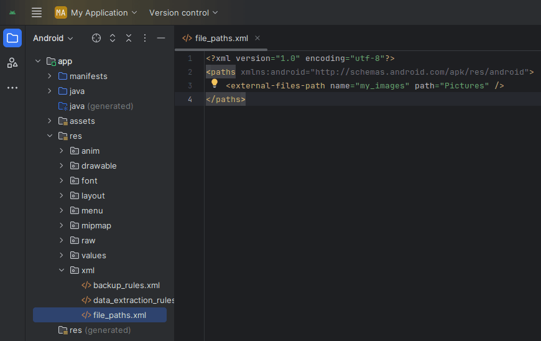Viewport: 541px width, 341px height.
Task: Click line number 1 in gutter
Action: [190, 58]
